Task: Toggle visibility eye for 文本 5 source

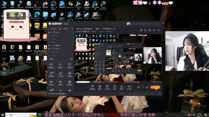Action: point(49,32)
